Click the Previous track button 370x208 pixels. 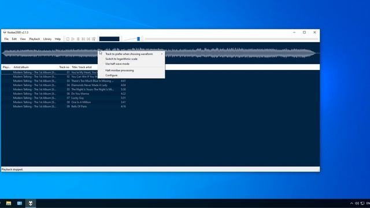(83, 39)
